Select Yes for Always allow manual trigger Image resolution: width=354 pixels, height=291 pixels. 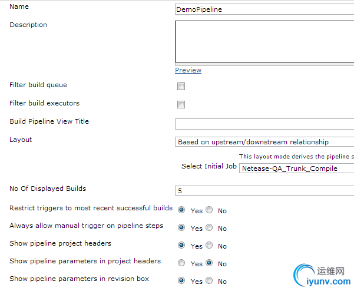point(181,227)
